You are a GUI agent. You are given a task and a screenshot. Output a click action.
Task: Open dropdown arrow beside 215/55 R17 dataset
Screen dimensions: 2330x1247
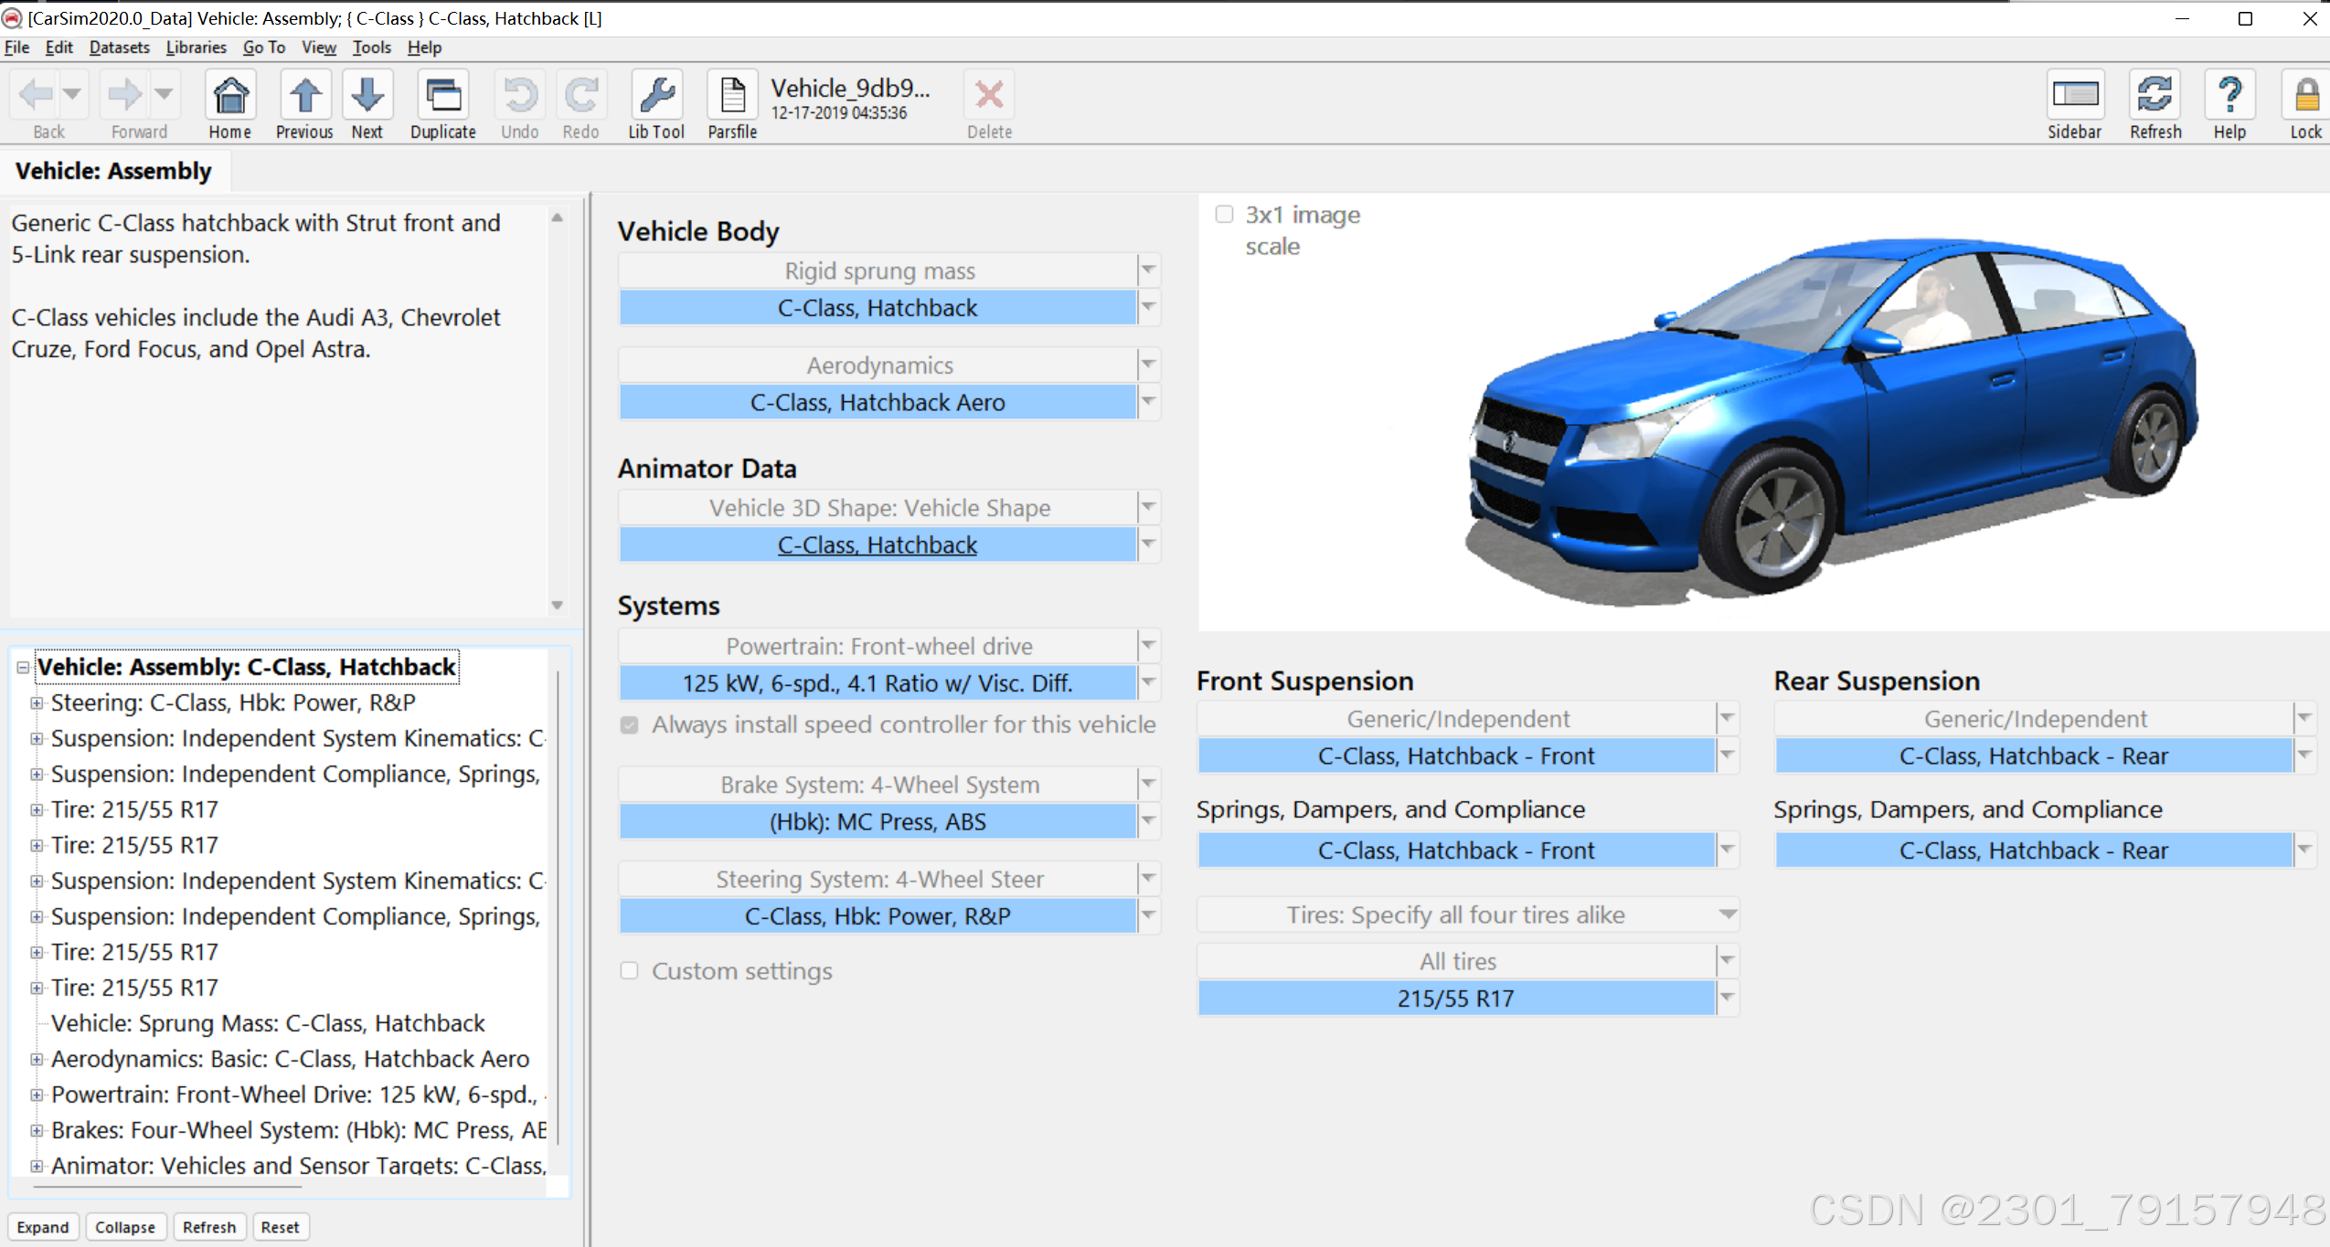pyautogui.click(x=1727, y=998)
